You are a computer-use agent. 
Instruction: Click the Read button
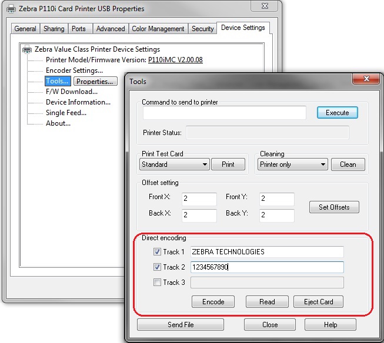[x=267, y=302]
